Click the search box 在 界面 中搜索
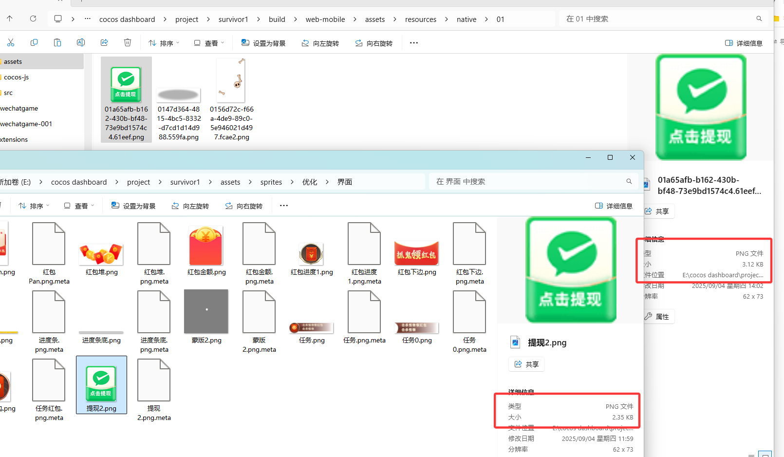Image resolution: width=784 pixels, height=457 pixels. point(533,182)
